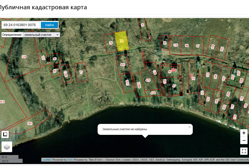Close the 'Земельные участки не найдены' popup

coord(190,127)
